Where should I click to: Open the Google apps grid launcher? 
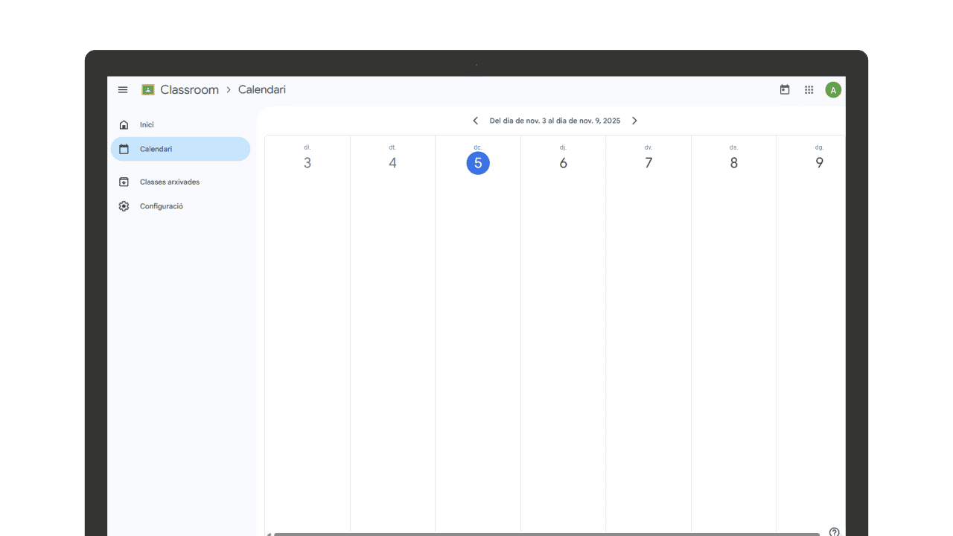tap(809, 89)
